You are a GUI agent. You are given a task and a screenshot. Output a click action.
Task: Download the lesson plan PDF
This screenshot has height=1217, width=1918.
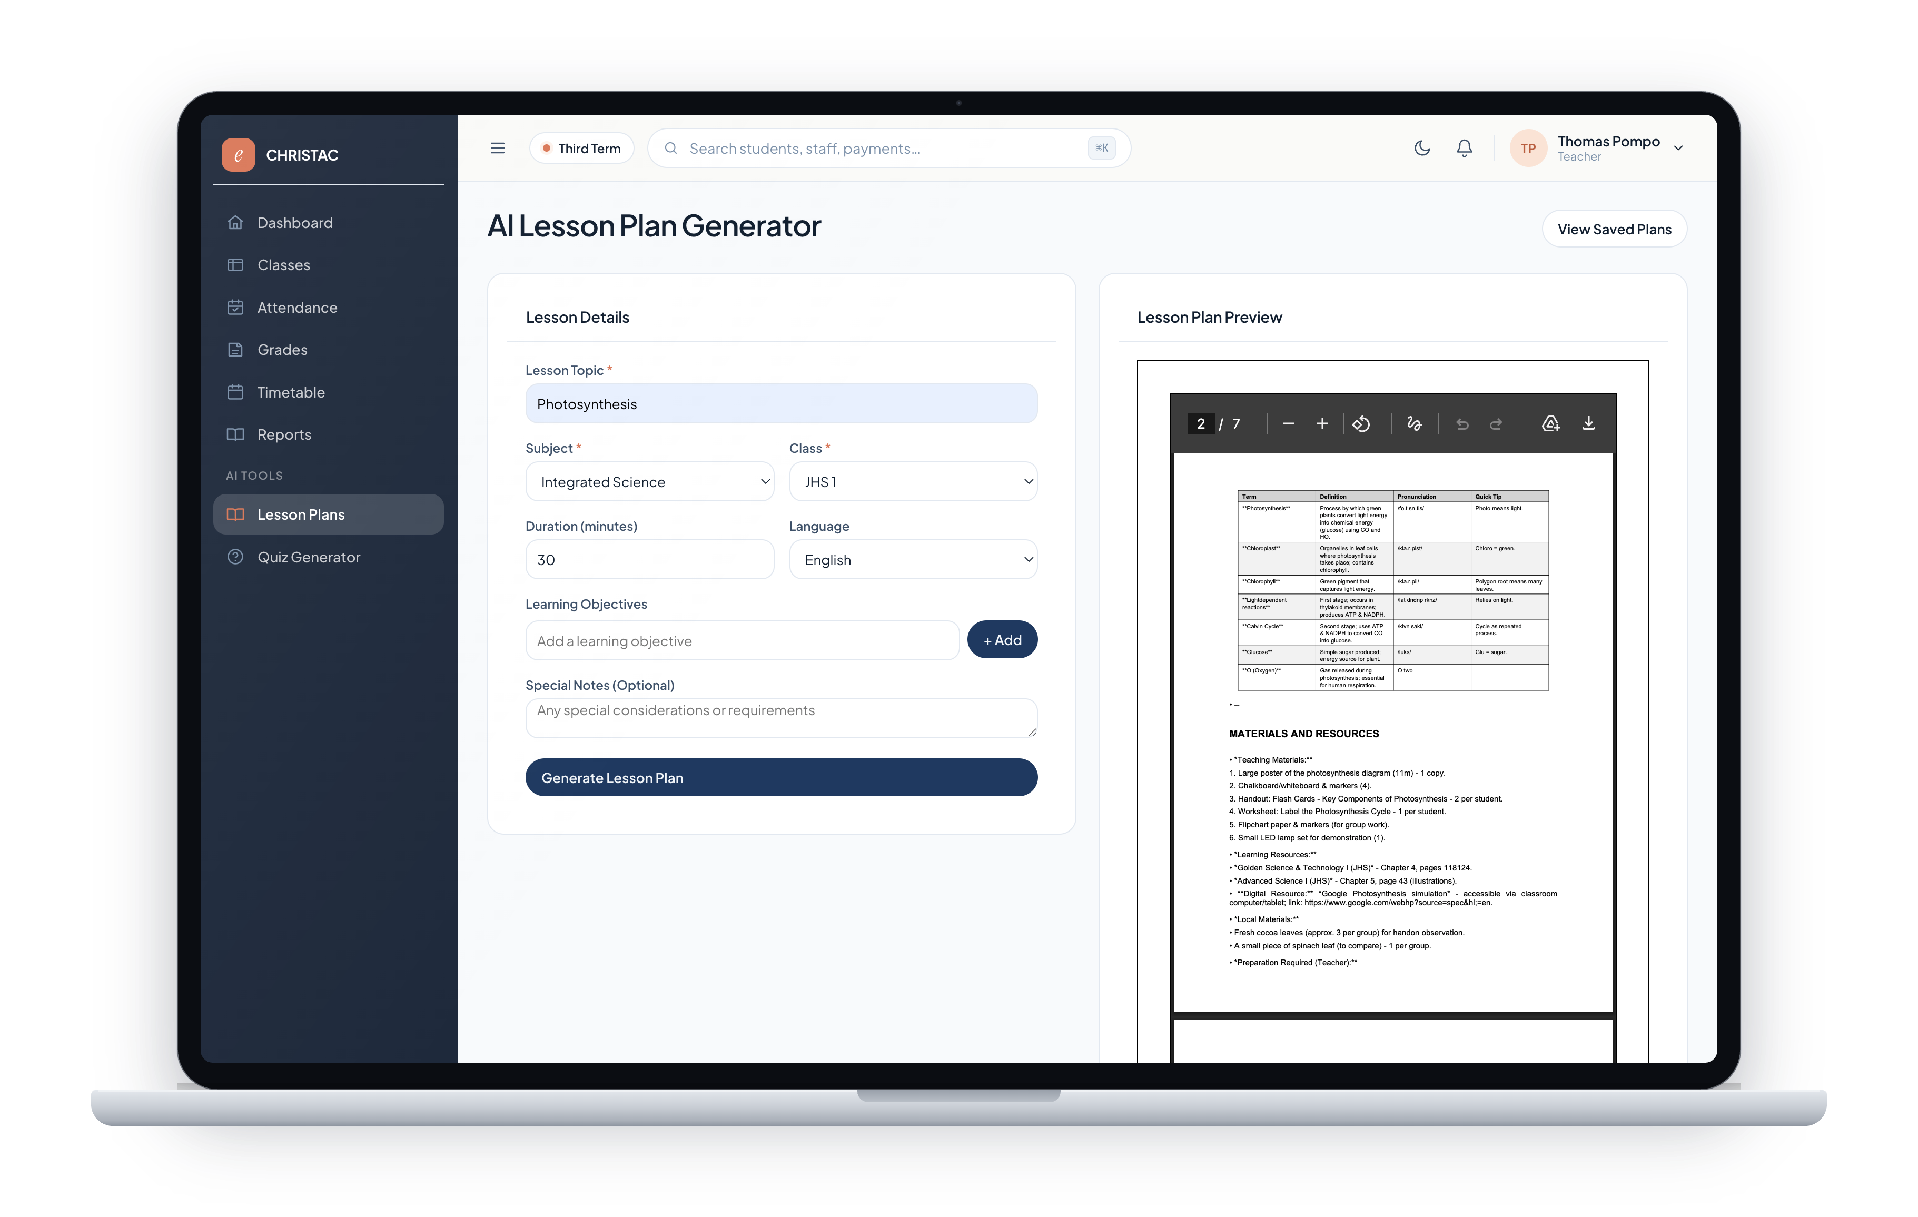(1588, 424)
